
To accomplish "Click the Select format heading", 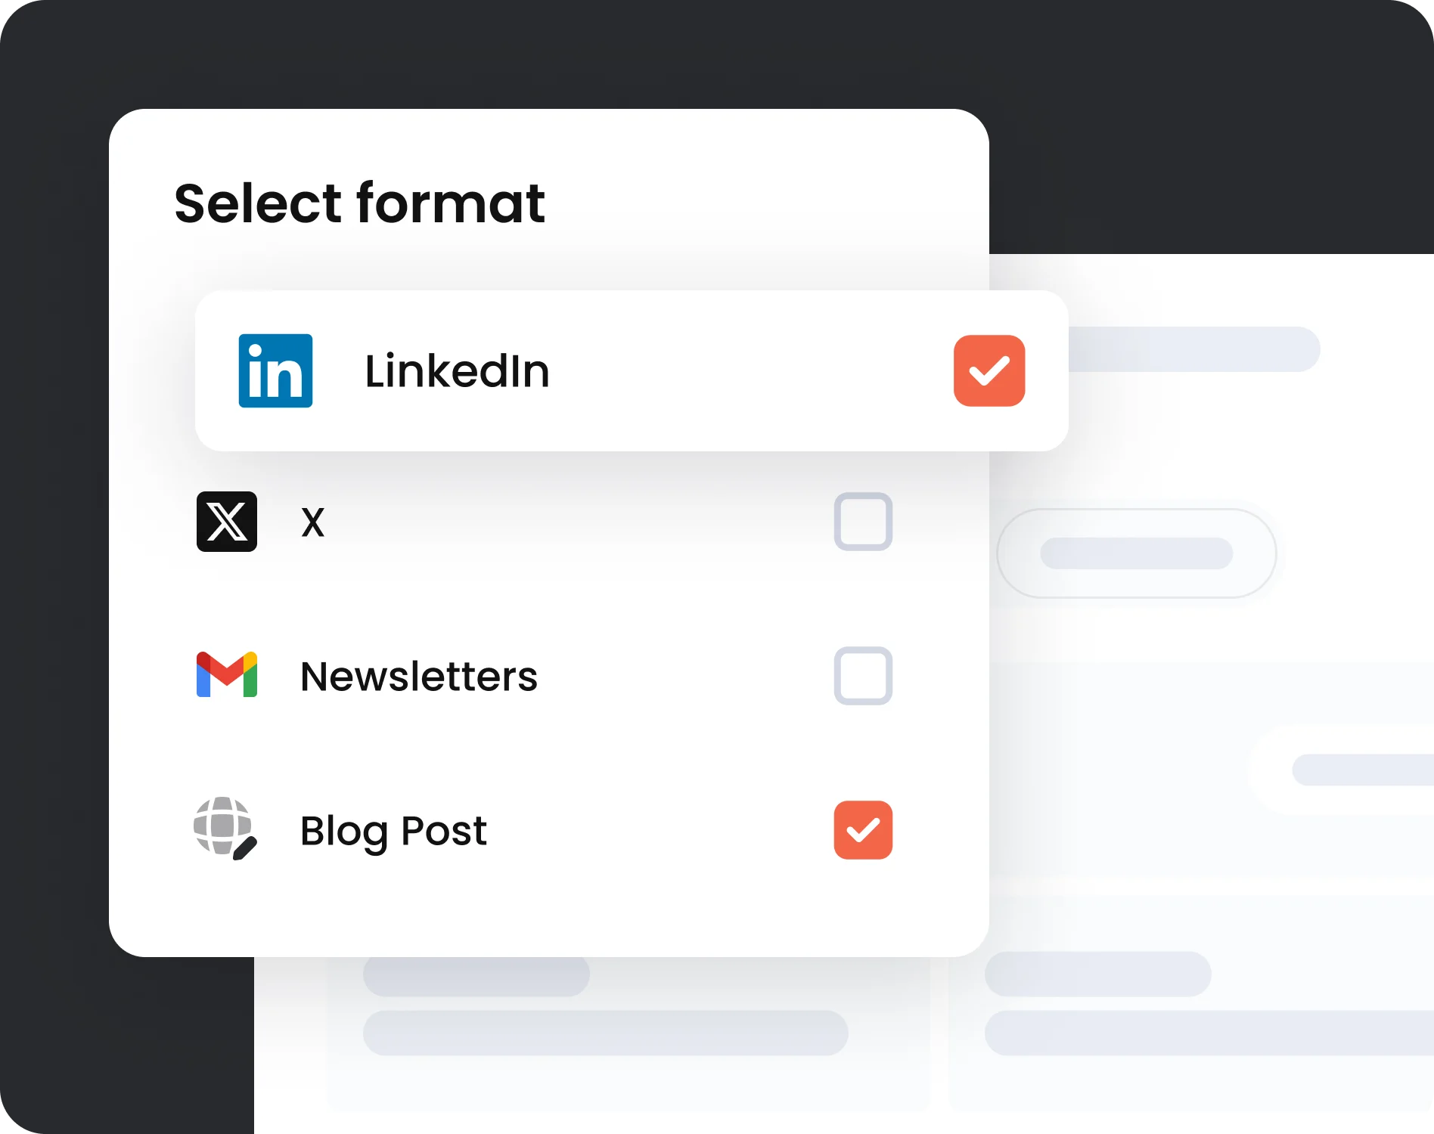I will 360,203.
